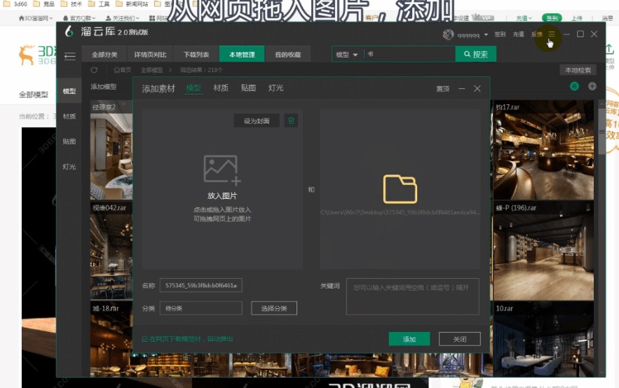
Task: Focus the 关键词 keywords text area
Action: pyautogui.click(x=412, y=296)
